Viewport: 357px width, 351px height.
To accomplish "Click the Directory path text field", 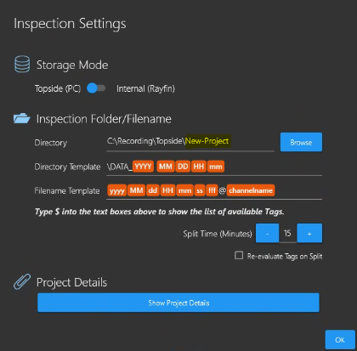I will pyautogui.click(x=190, y=141).
